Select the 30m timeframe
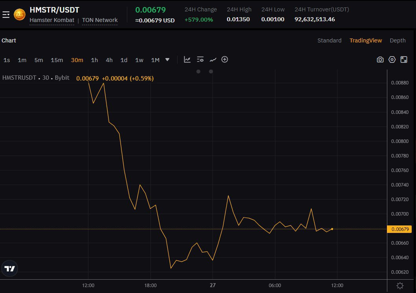The width and height of the screenshot is (416, 293). (77, 60)
